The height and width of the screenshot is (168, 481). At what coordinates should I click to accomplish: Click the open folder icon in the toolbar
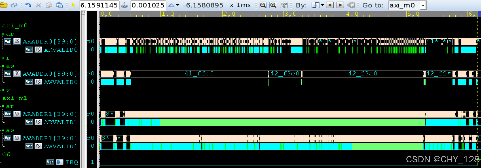point(4,5)
